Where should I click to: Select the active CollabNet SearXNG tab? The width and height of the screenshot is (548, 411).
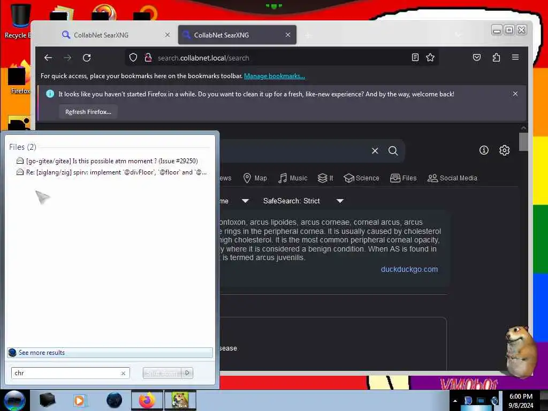click(x=237, y=35)
